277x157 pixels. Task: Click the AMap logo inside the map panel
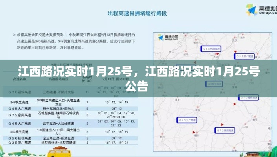point(168,37)
